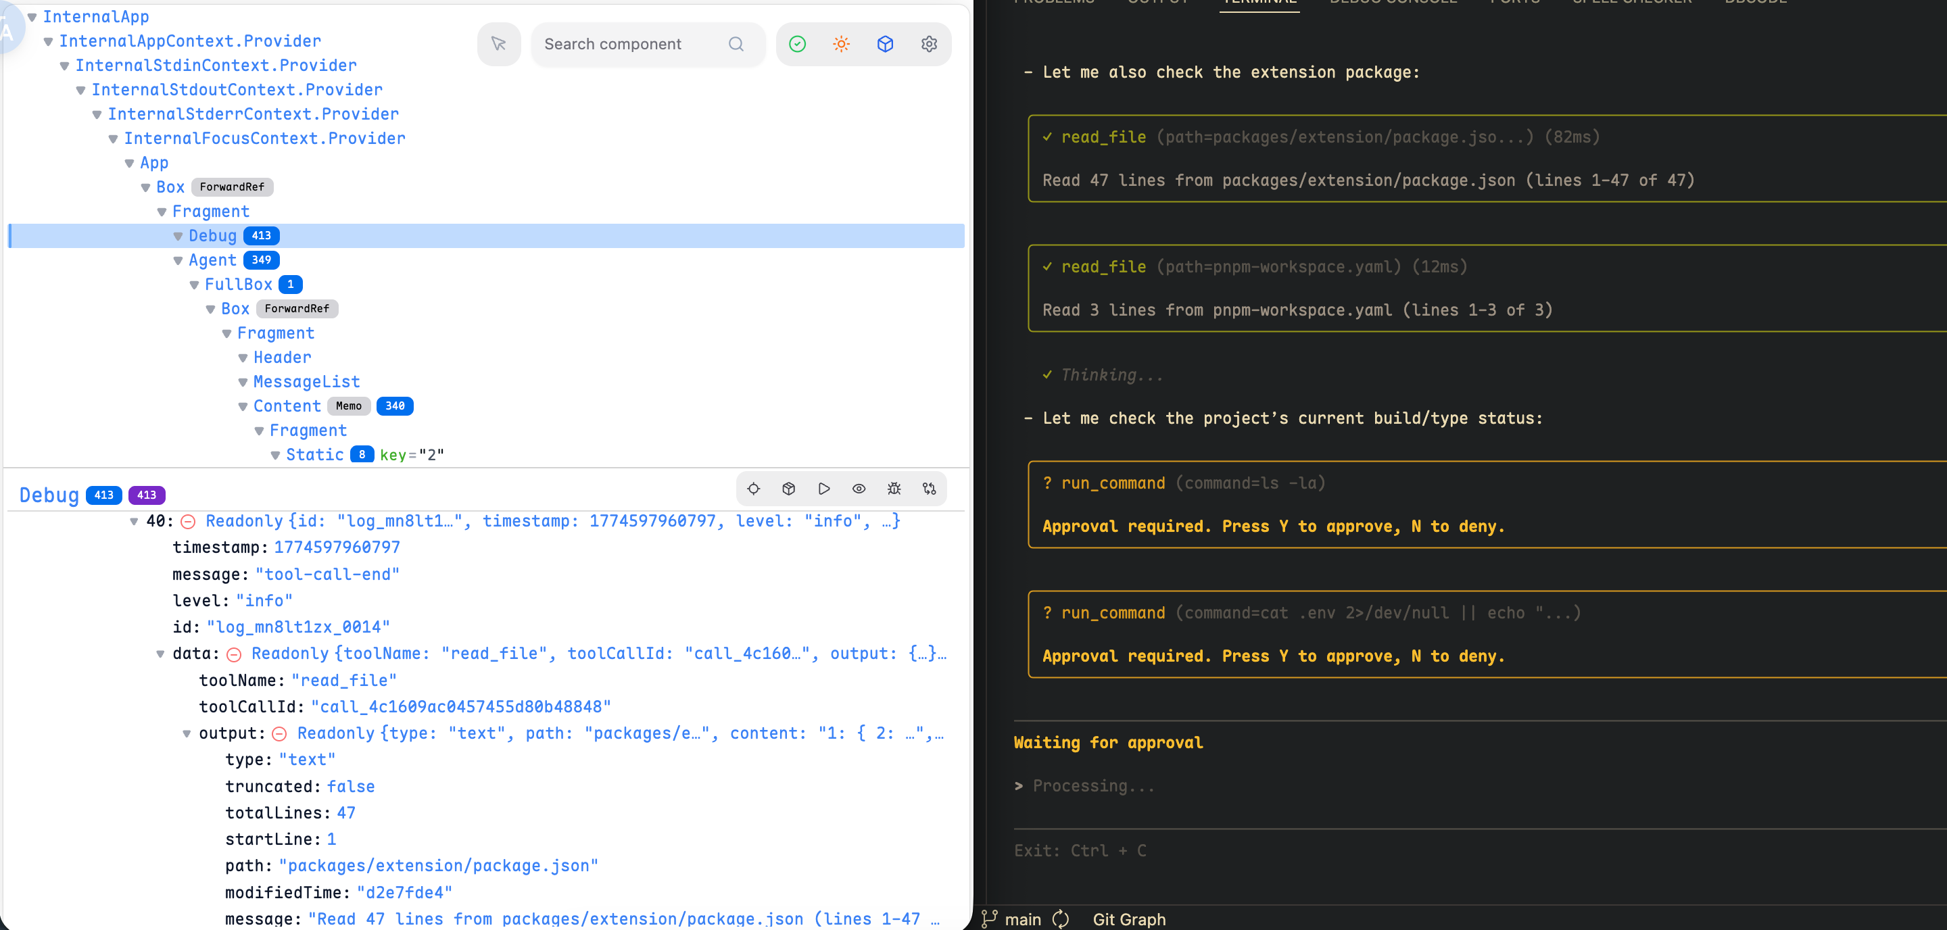1947x930 pixels.
Task: Click the crosshair locate icon in inspector toolbar
Action: 754,489
